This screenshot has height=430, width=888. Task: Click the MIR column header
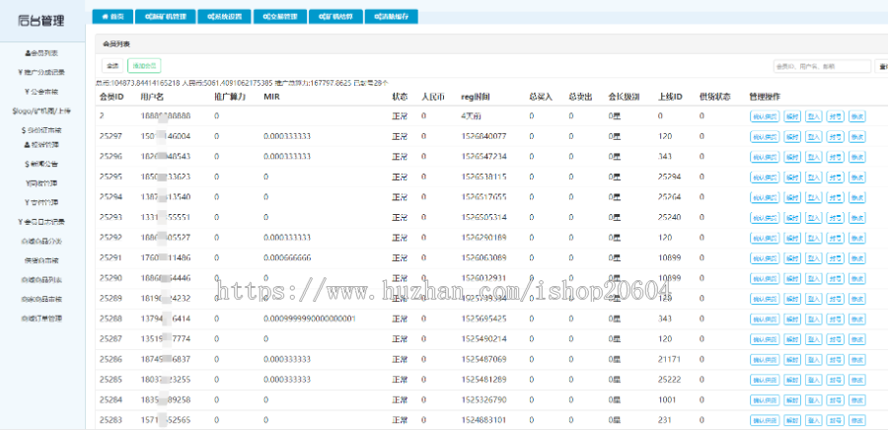click(x=271, y=97)
